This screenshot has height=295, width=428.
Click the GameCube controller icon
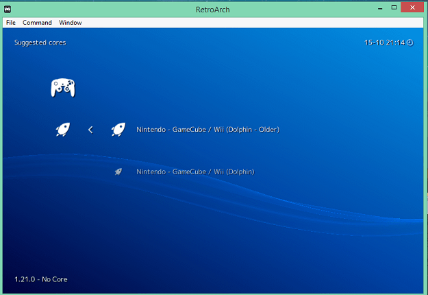(x=62, y=87)
